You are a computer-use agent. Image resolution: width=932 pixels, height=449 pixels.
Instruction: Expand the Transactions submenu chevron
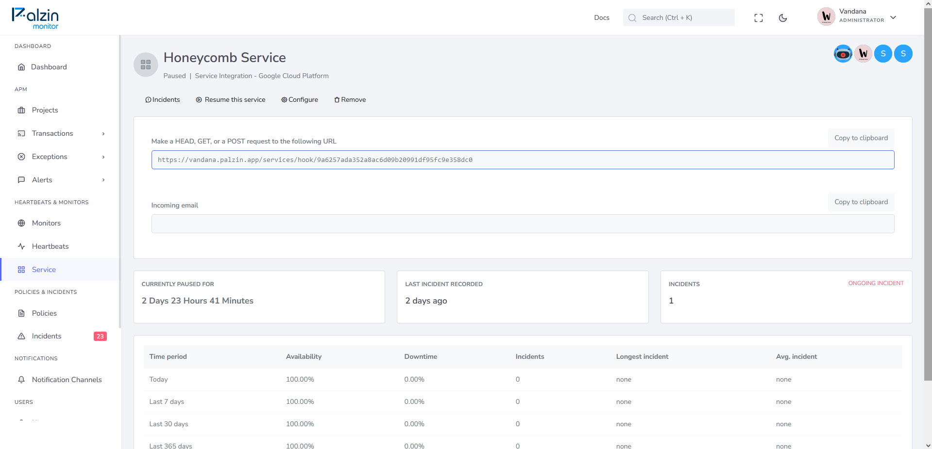[103, 134]
